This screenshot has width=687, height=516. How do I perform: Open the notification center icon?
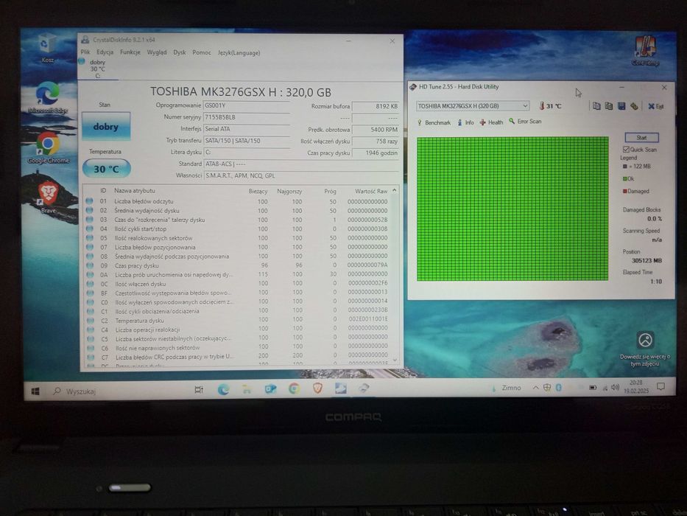(x=660, y=386)
